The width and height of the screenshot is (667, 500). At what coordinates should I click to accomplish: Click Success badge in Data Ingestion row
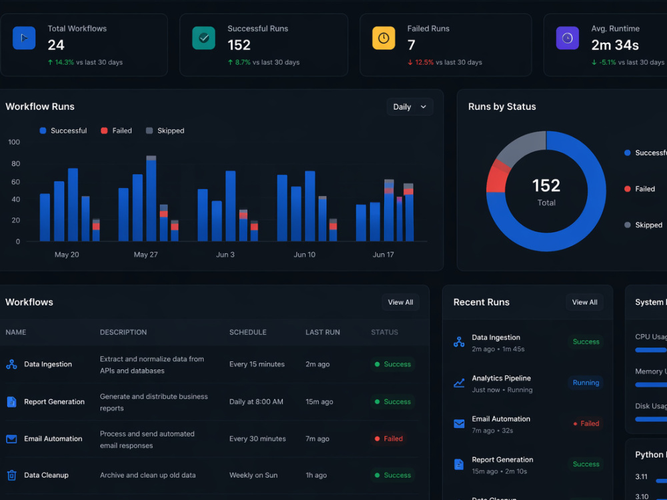pyautogui.click(x=393, y=365)
